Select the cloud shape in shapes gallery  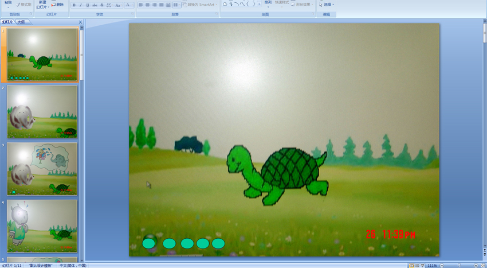coord(225,4)
